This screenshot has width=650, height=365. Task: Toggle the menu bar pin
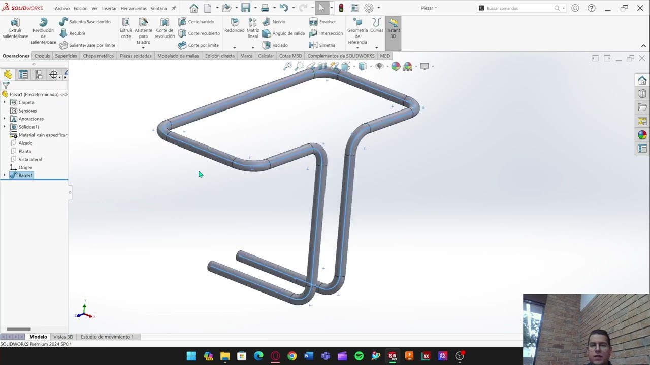[174, 8]
